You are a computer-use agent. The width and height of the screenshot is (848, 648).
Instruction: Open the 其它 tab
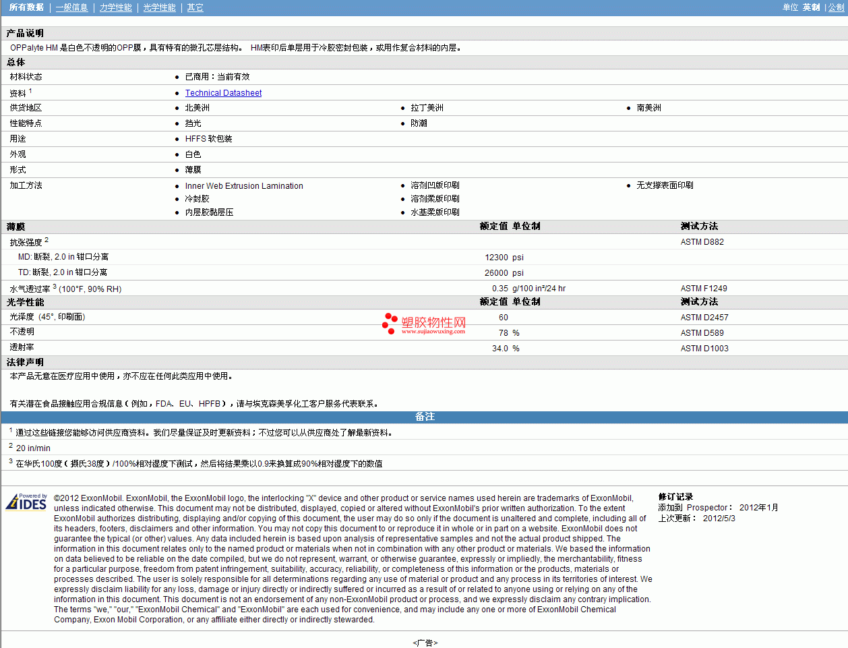pyautogui.click(x=195, y=7)
